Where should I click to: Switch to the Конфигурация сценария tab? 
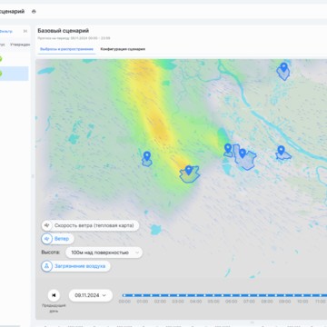point(123,49)
